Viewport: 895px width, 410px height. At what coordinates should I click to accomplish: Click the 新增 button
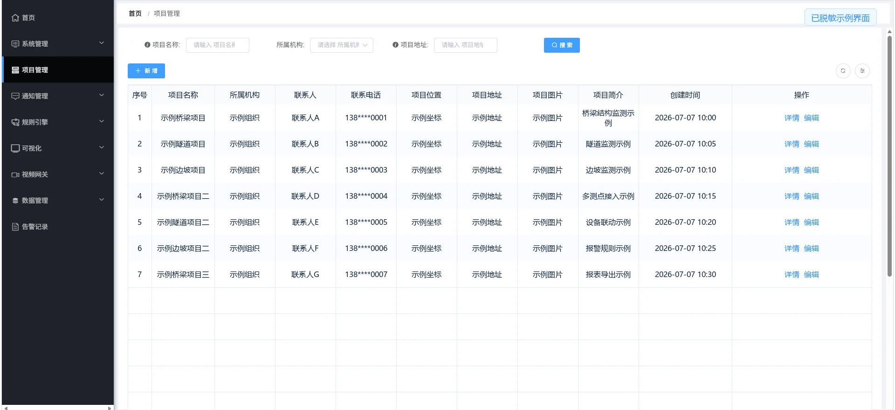coord(146,71)
